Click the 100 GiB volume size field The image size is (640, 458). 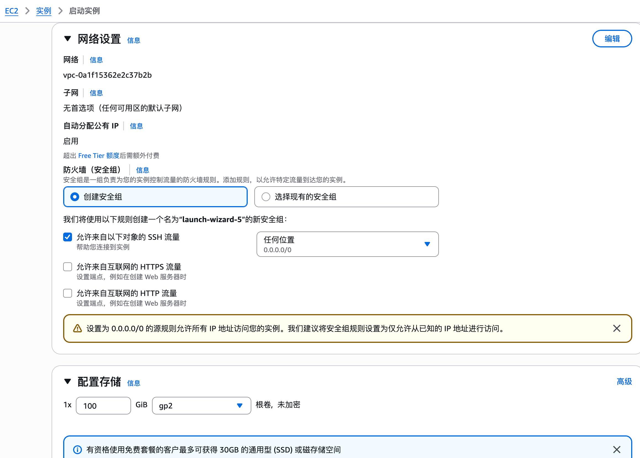[x=103, y=406]
